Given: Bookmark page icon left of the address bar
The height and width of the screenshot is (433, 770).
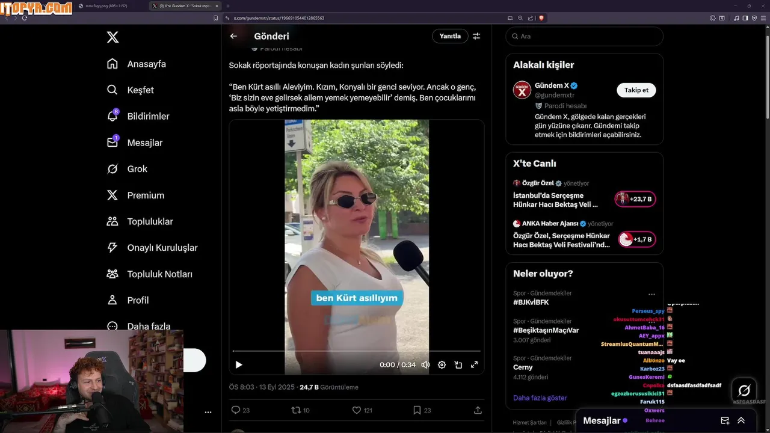Looking at the screenshot, I should (216, 18).
